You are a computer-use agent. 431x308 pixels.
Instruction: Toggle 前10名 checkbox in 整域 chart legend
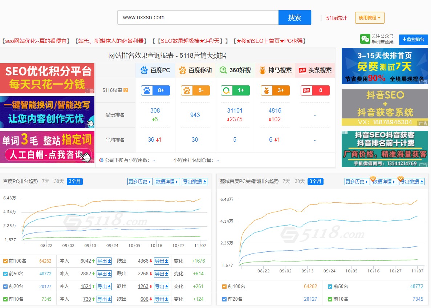click(330, 299)
